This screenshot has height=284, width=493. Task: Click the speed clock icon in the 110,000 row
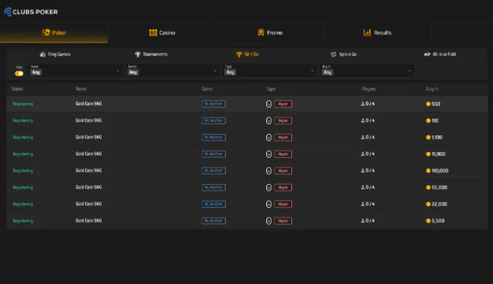(269, 171)
